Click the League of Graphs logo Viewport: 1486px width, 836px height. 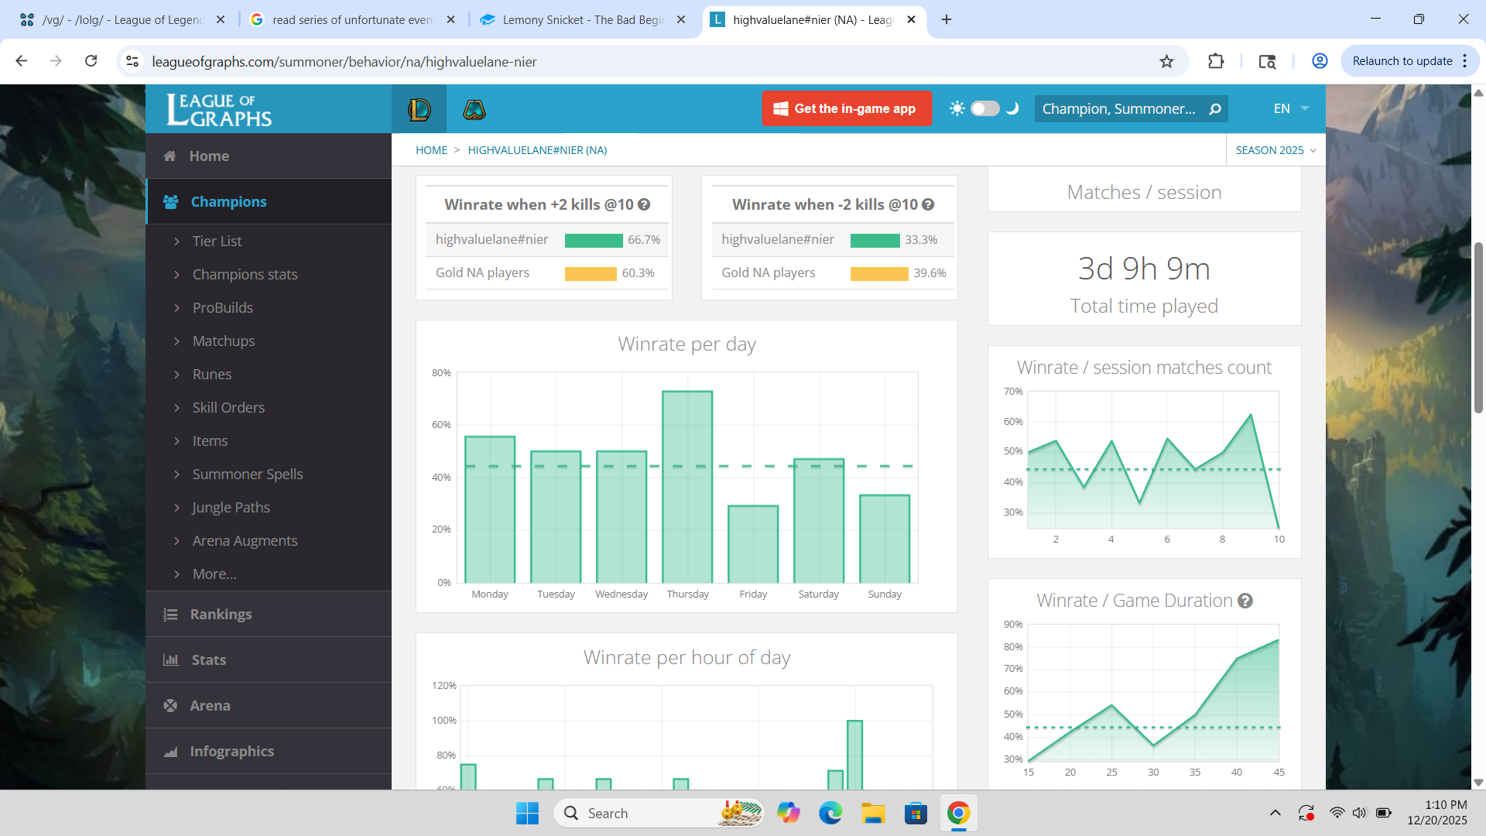coord(220,109)
